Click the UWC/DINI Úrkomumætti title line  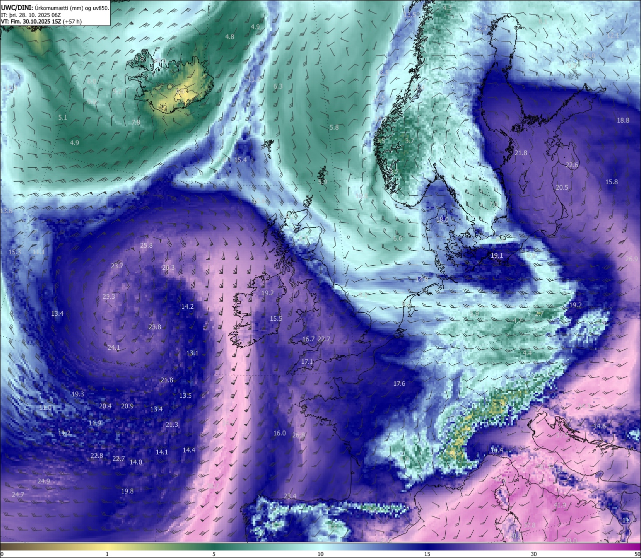(x=55, y=8)
